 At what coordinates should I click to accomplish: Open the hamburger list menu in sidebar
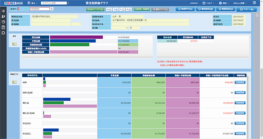(3, 10)
